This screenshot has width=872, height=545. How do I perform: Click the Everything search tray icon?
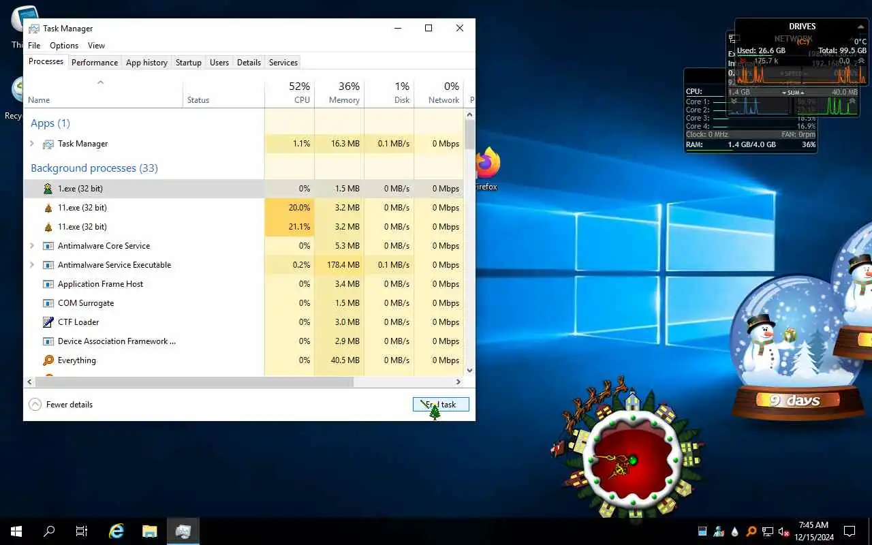pyautogui.click(x=751, y=531)
